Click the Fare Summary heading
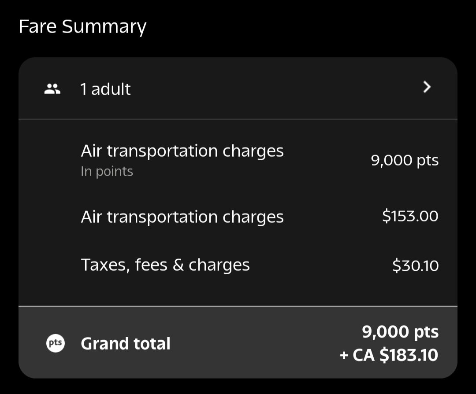The image size is (476, 394). [82, 27]
